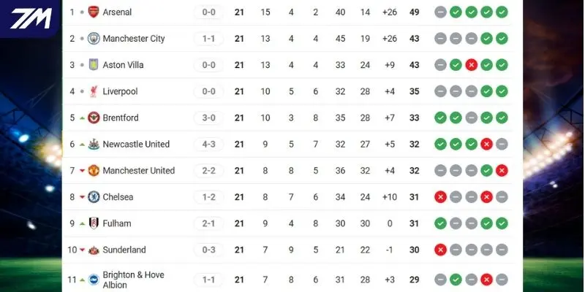Open the Manchester United team link

[x=138, y=170]
